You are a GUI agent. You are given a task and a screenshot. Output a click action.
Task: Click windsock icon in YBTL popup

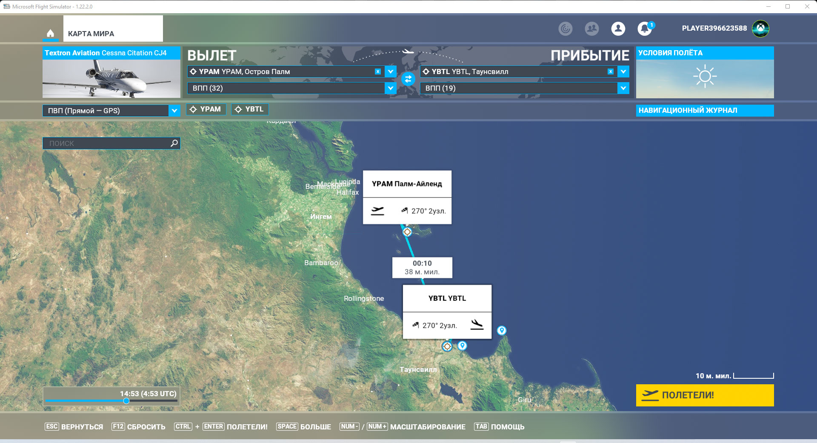(416, 325)
